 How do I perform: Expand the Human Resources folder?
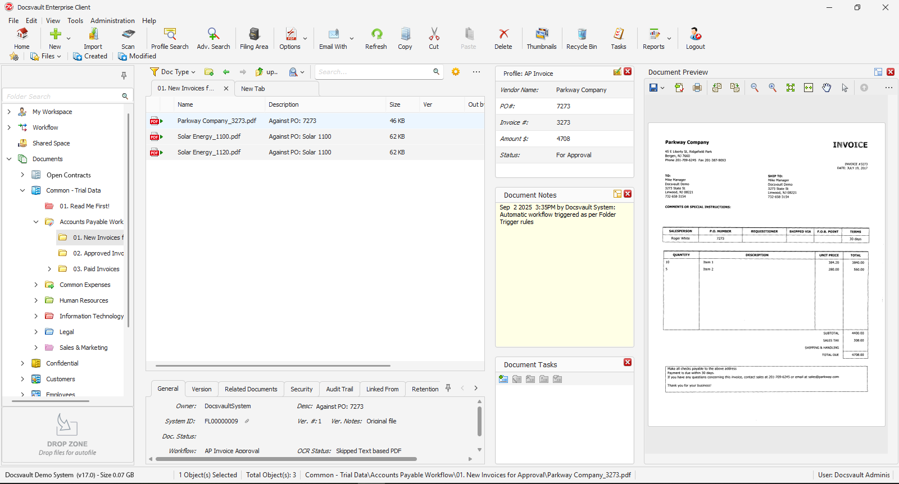tap(36, 300)
